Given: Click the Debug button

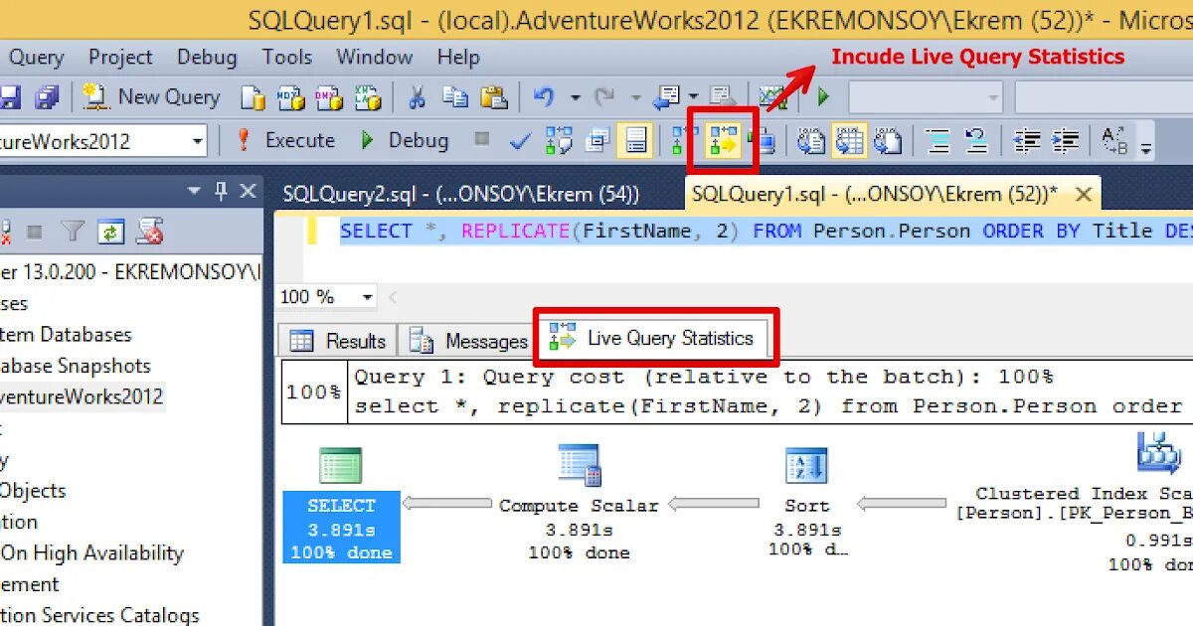Looking at the screenshot, I should click(404, 140).
